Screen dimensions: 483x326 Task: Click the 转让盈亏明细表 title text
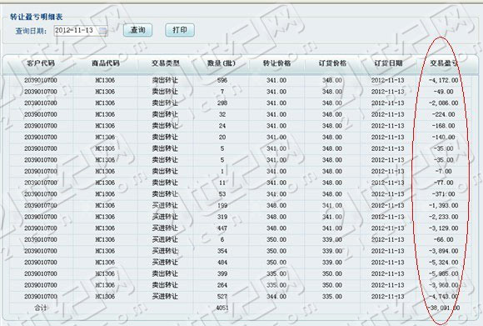click(37, 17)
